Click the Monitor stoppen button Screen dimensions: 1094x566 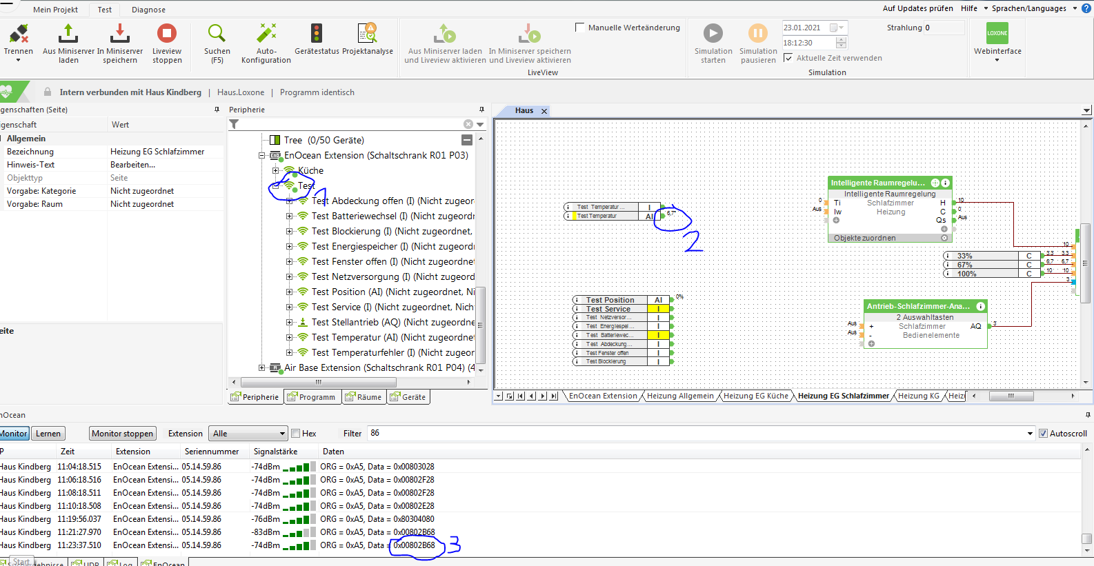point(122,434)
